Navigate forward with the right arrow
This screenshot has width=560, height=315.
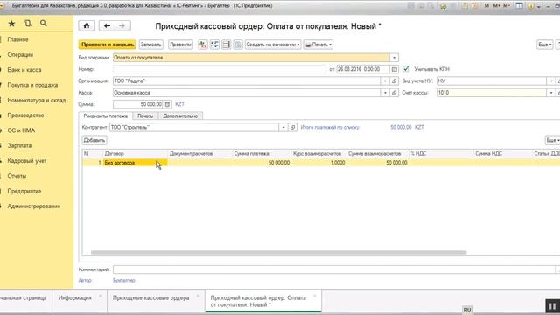click(x=122, y=25)
